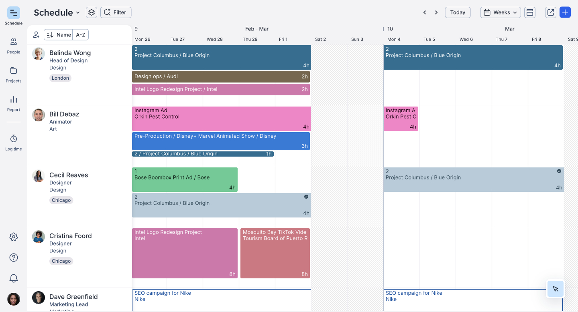Open the Log time panel
This screenshot has height=312, width=578.
point(13,141)
